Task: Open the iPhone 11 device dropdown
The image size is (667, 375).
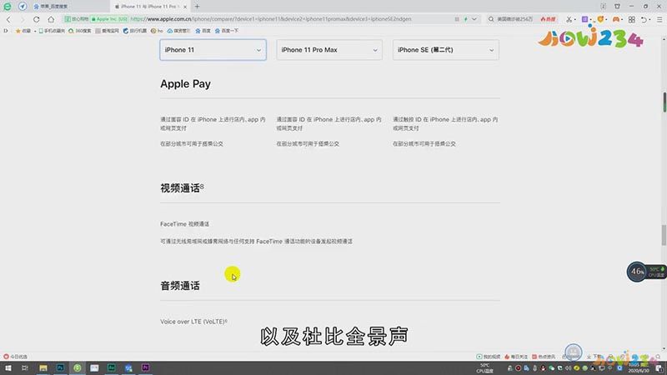Action: [x=213, y=50]
